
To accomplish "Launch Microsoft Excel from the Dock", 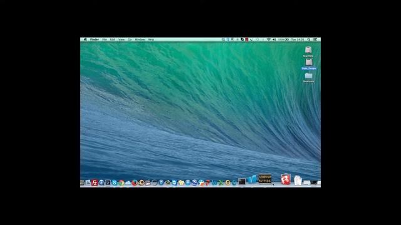I will click(221, 182).
